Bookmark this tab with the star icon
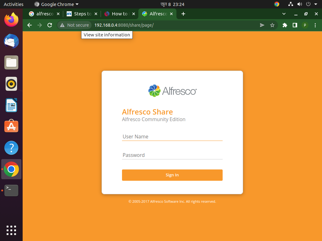The height and width of the screenshot is (241, 322). tap(272, 25)
